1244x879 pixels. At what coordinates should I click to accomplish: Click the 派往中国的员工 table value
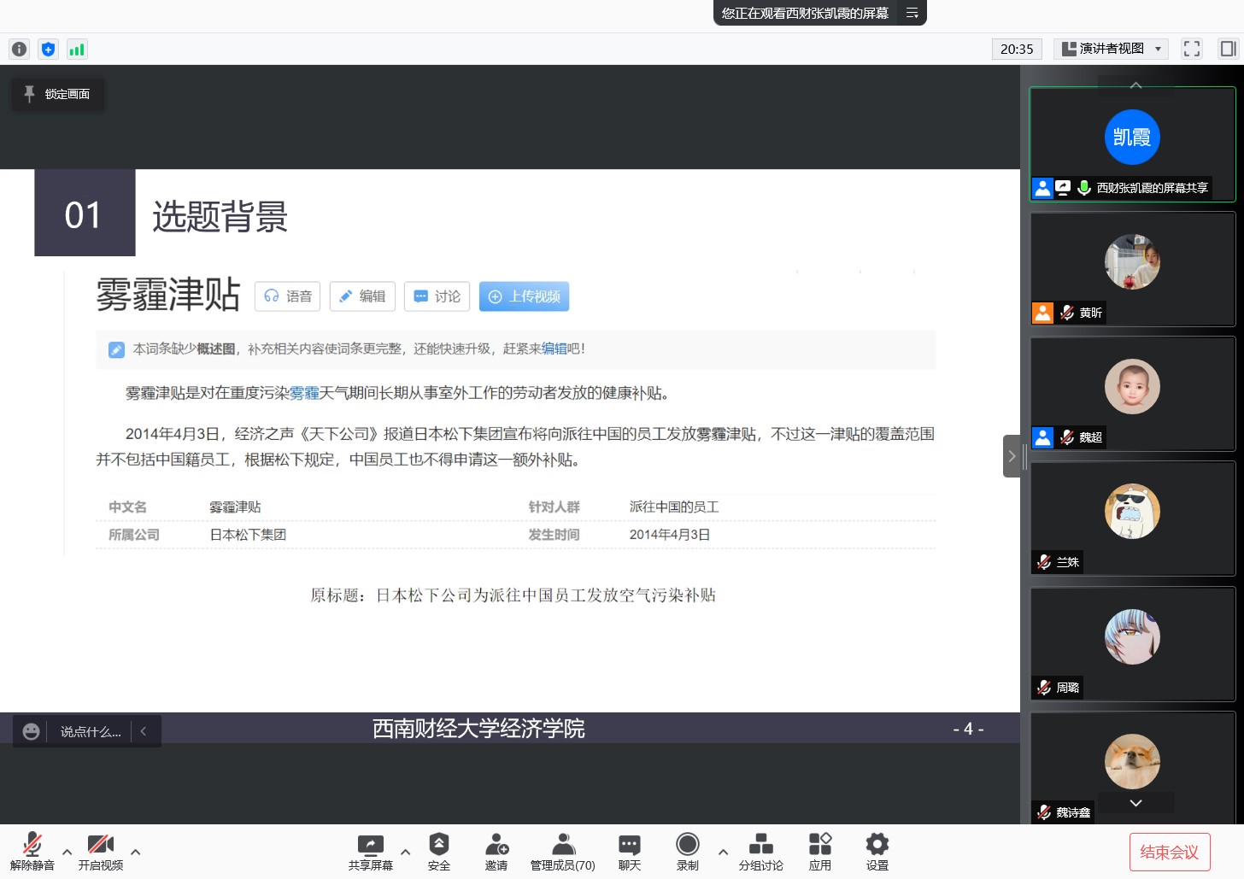pos(674,507)
